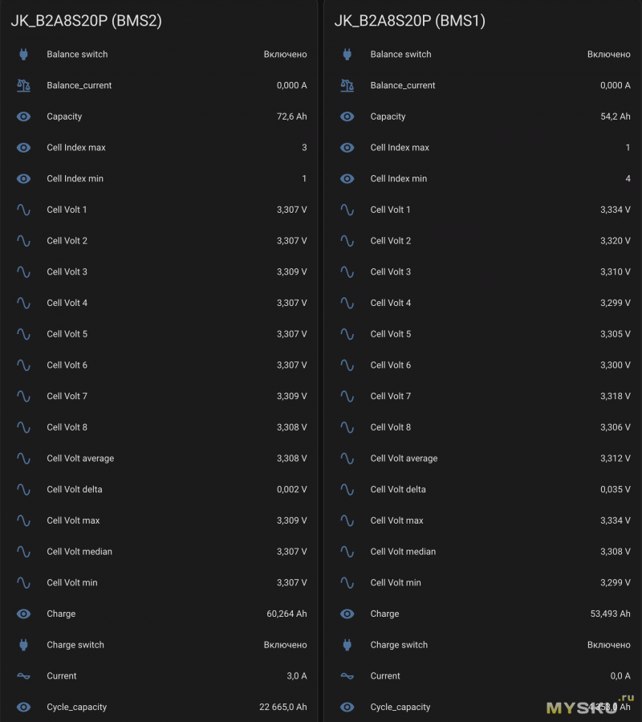Image resolution: width=642 pixels, height=722 pixels.
Task: Toggle the BMS1 Charge switch state
Action: (x=608, y=645)
